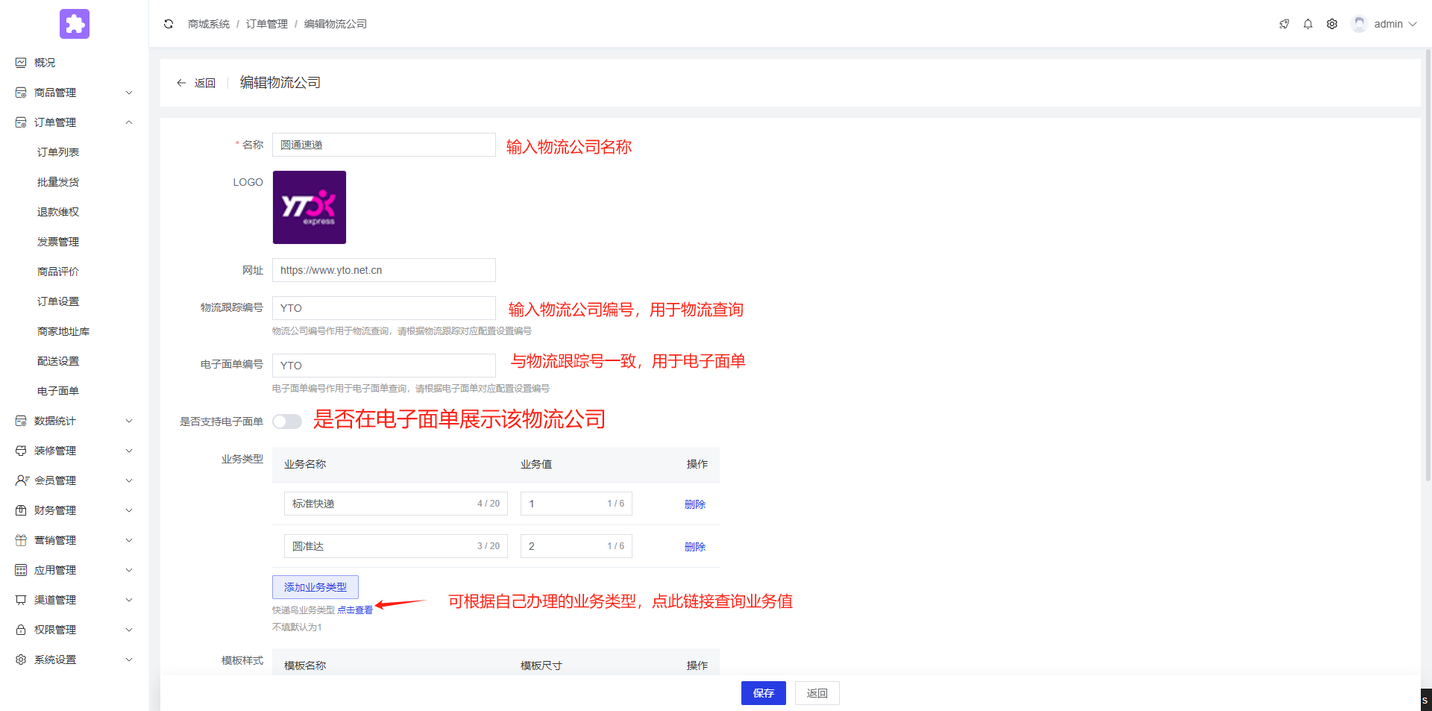This screenshot has height=711, width=1432.
Task: Click the back arrow next to 返回
Action: pos(181,83)
